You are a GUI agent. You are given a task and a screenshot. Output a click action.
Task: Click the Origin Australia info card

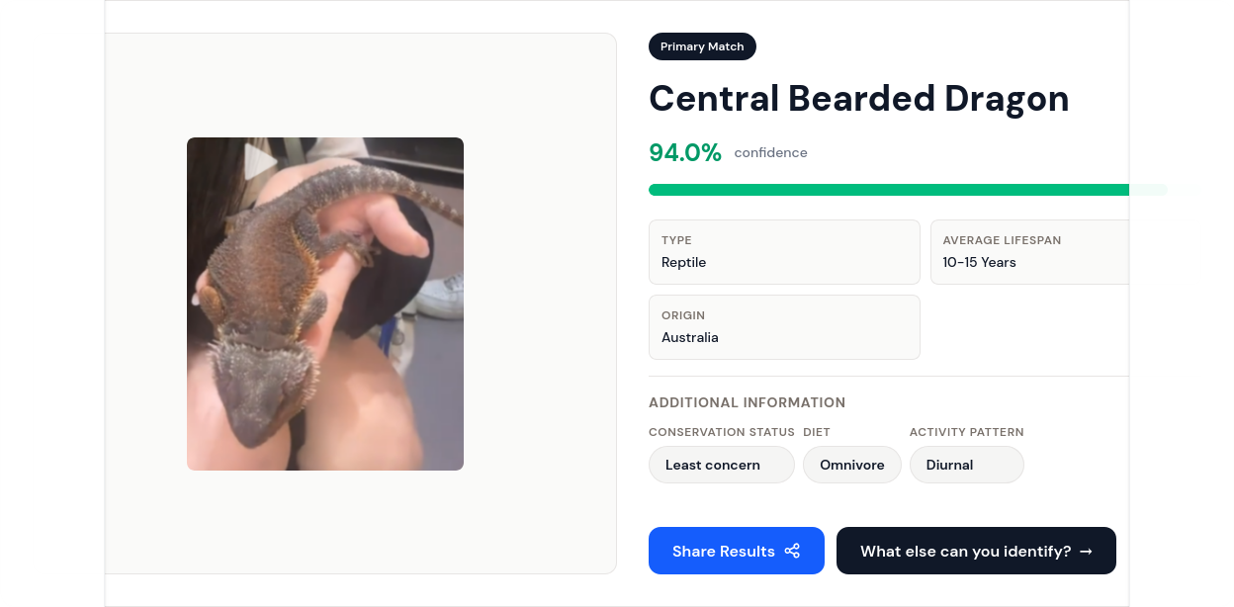point(784,327)
